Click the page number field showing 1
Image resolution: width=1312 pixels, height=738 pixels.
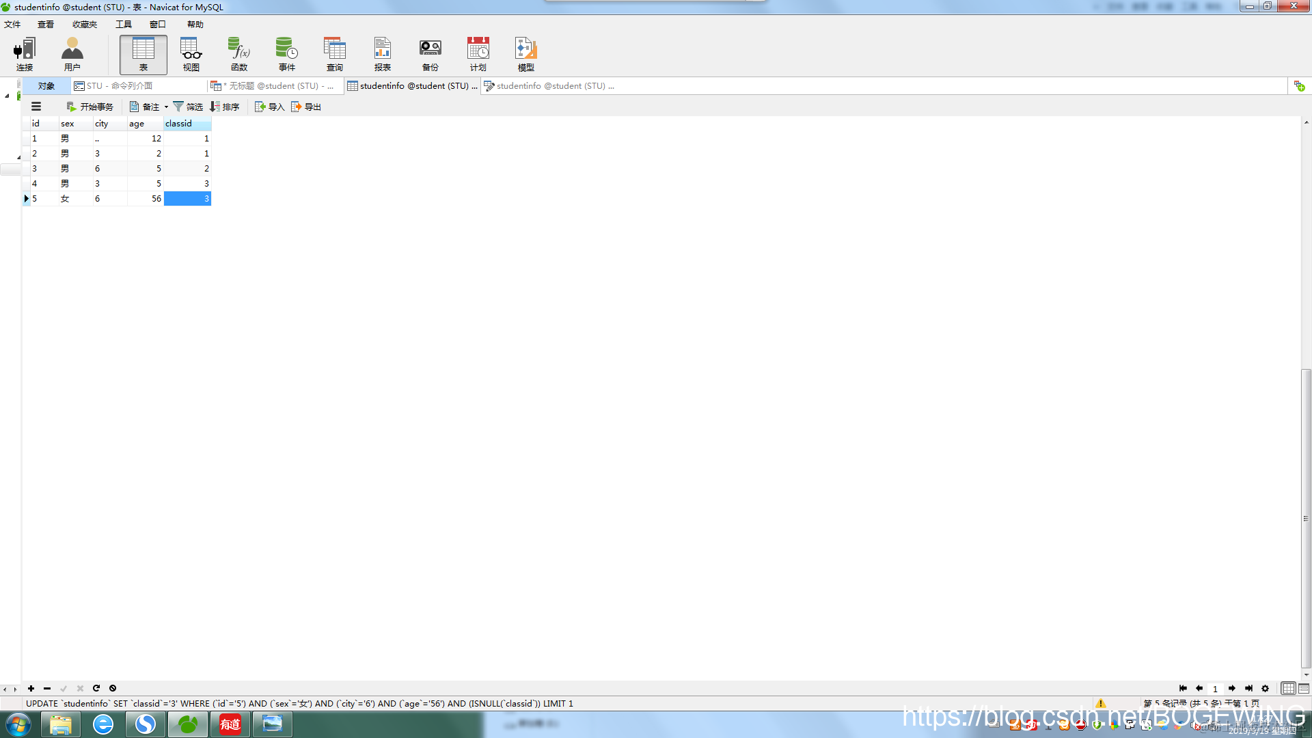tap(1215, 689)
